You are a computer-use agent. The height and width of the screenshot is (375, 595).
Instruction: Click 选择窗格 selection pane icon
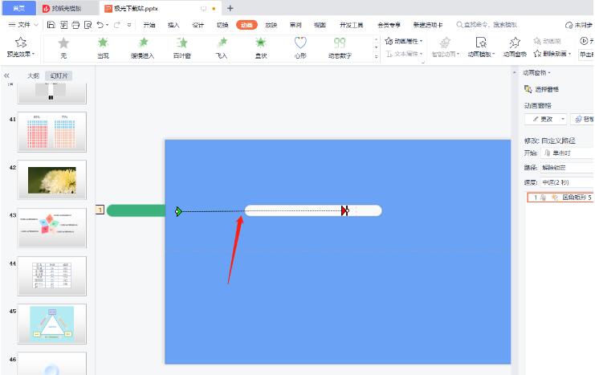click(x=528, y=89)
